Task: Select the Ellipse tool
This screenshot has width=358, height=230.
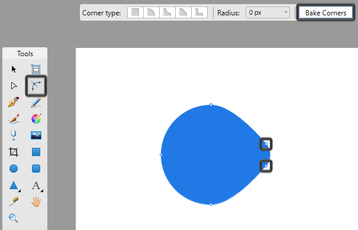Action: (x=14, y=169)
